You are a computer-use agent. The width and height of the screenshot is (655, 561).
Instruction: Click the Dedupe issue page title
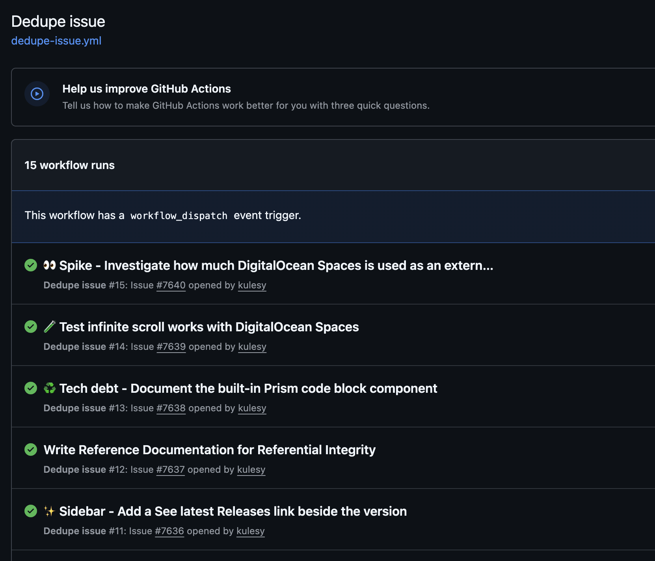(x=58, y=21)
